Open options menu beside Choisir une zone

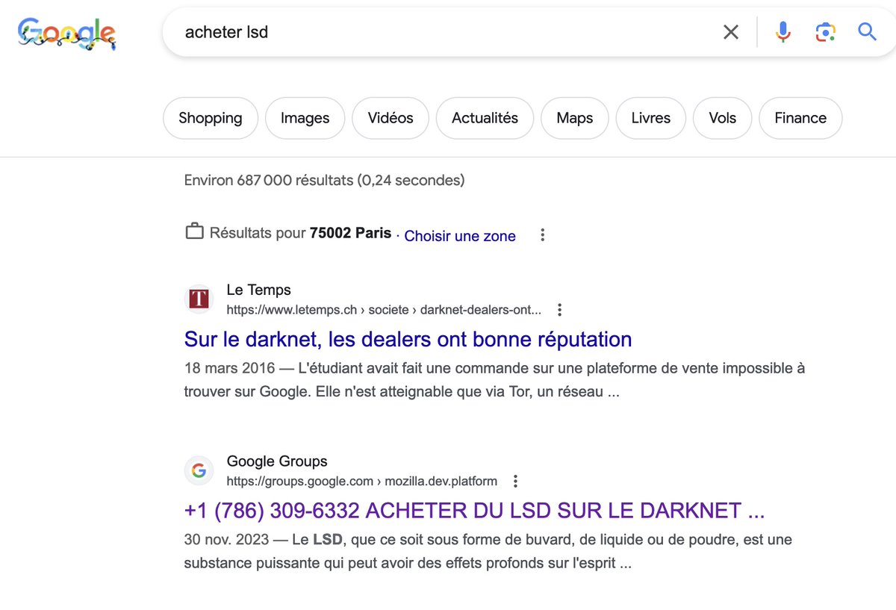pos(543,235)
